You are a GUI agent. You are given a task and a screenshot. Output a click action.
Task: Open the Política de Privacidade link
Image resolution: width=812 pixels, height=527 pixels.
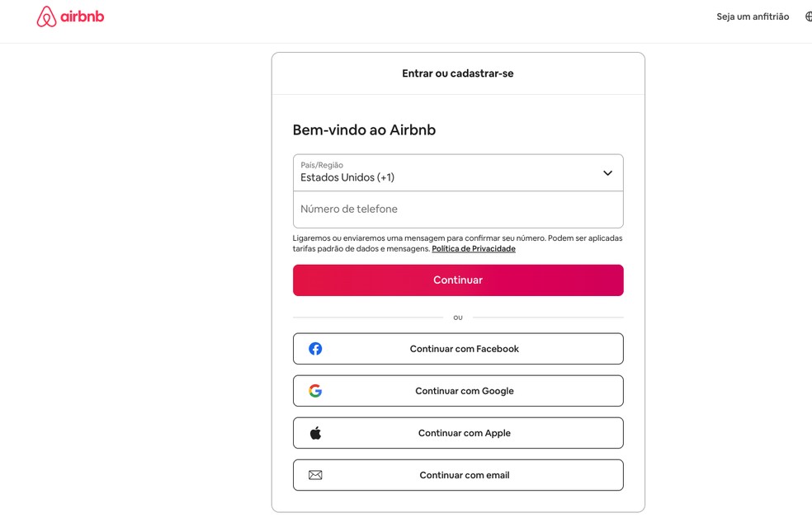pyautogui.click(x=473, y=248)
